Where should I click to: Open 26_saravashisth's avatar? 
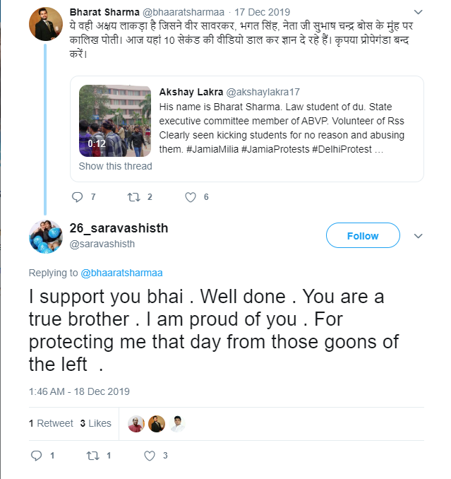[46, 236]
